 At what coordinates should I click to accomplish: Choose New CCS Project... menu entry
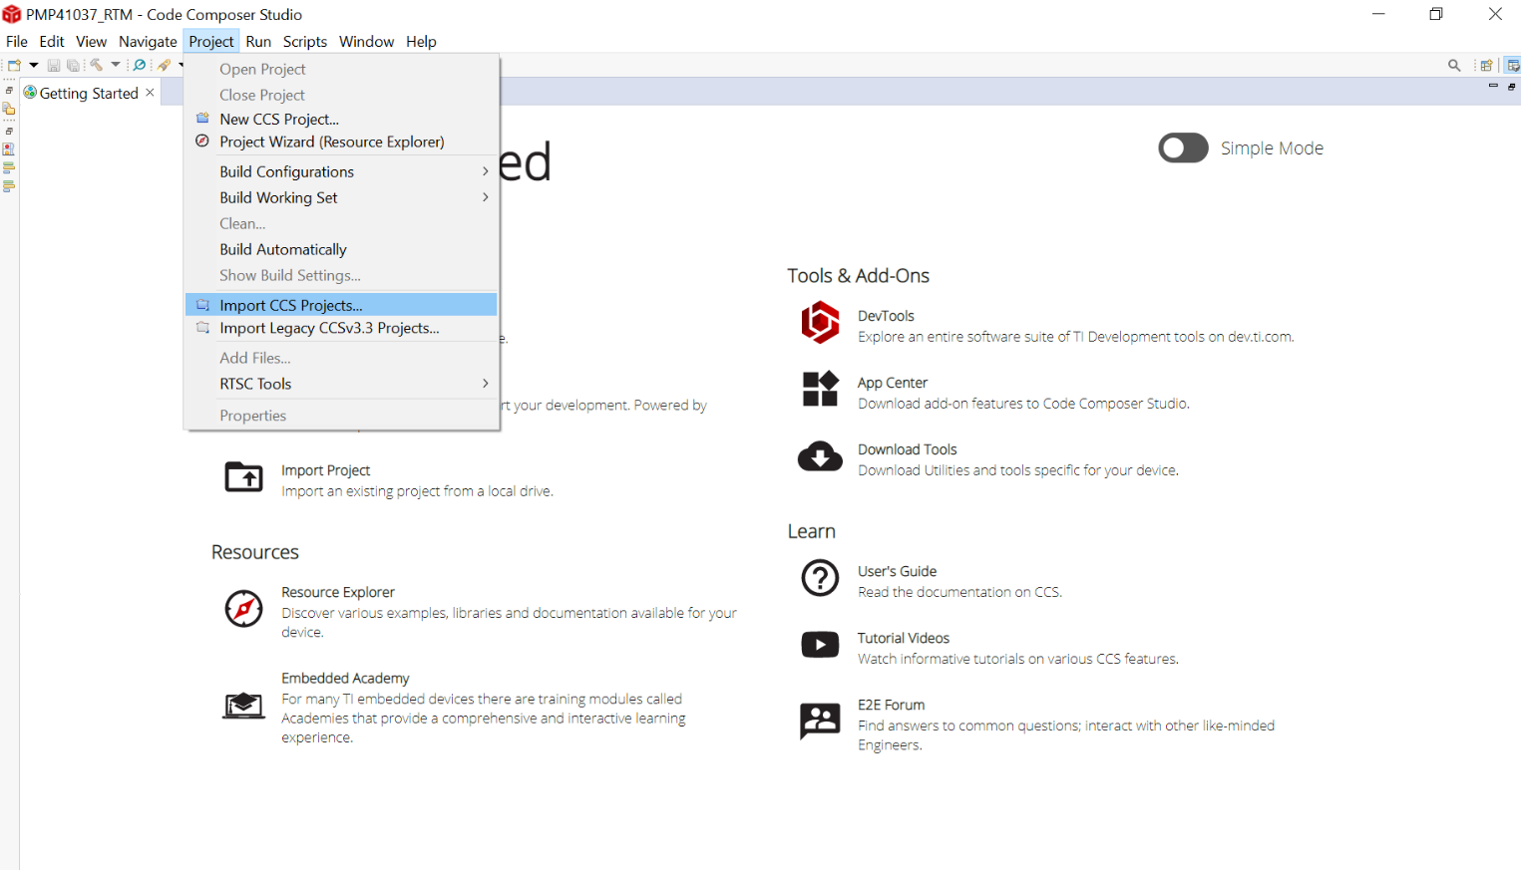pos(341,119)
